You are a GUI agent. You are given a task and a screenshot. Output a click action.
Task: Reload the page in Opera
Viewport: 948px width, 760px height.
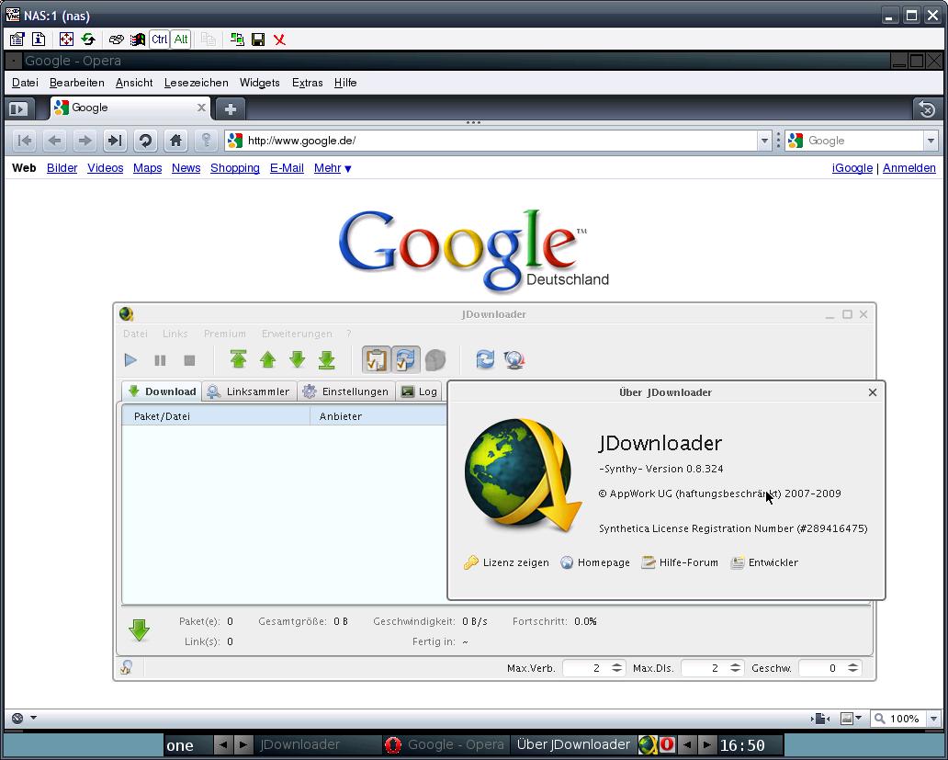tap(145, 141)
